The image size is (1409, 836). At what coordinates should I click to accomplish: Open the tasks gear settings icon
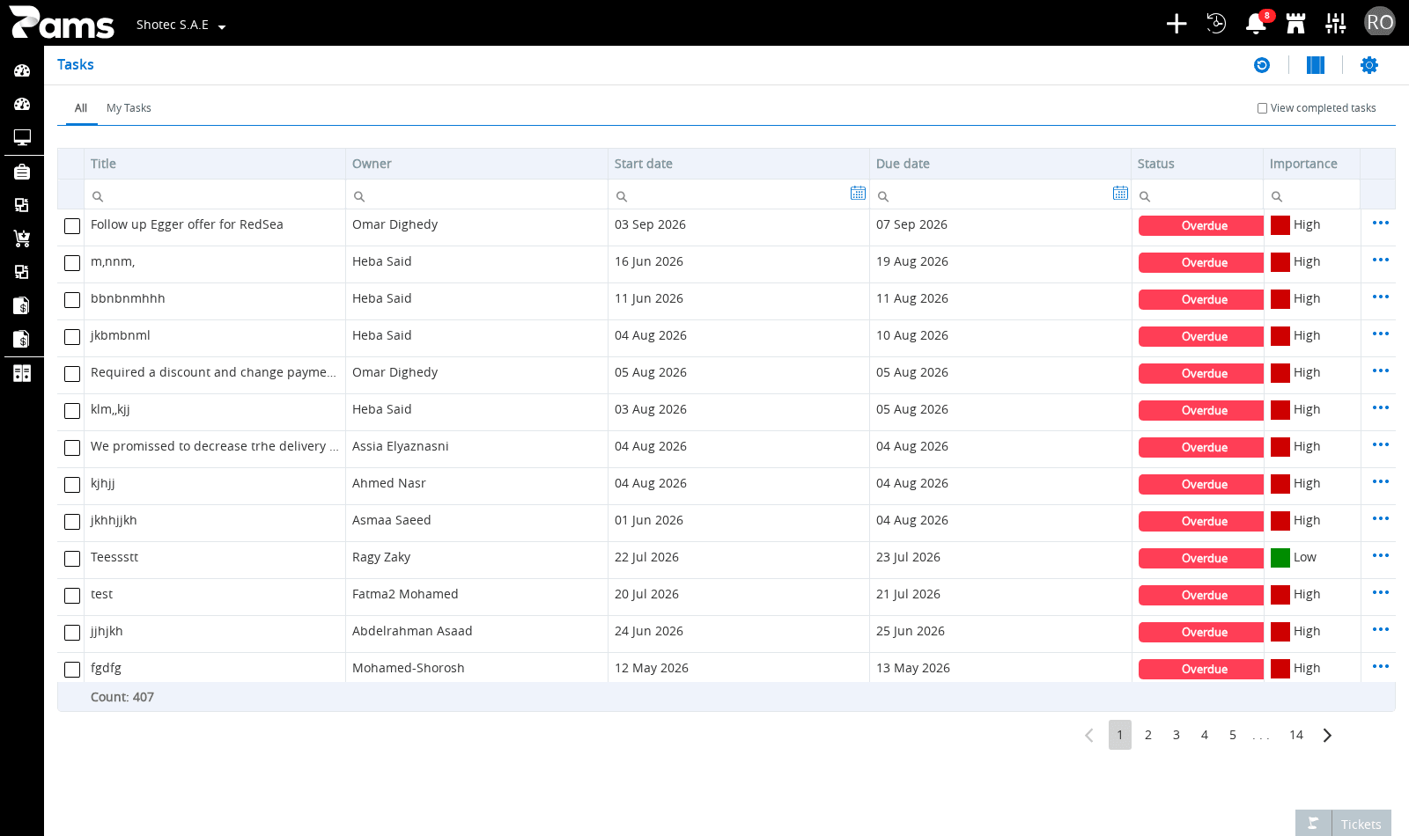click(x=1369, y=65)
